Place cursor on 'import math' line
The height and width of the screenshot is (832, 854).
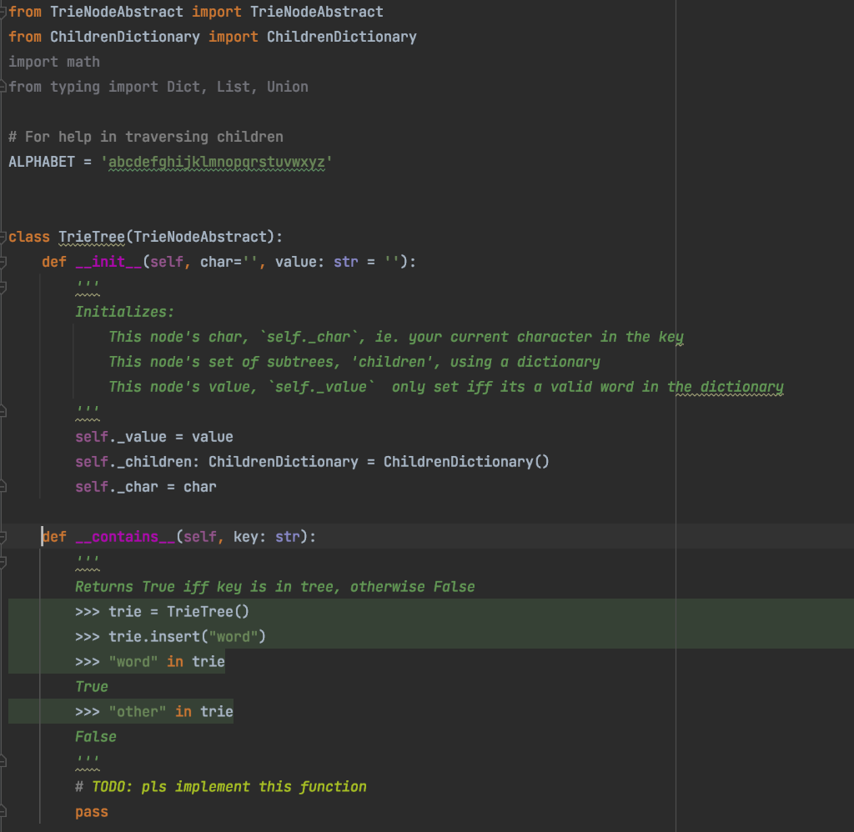pos(54,62)
